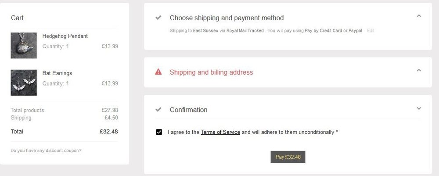
Task: Toggle the Confirmation section chevron
Action: click(x=418, y=108)
